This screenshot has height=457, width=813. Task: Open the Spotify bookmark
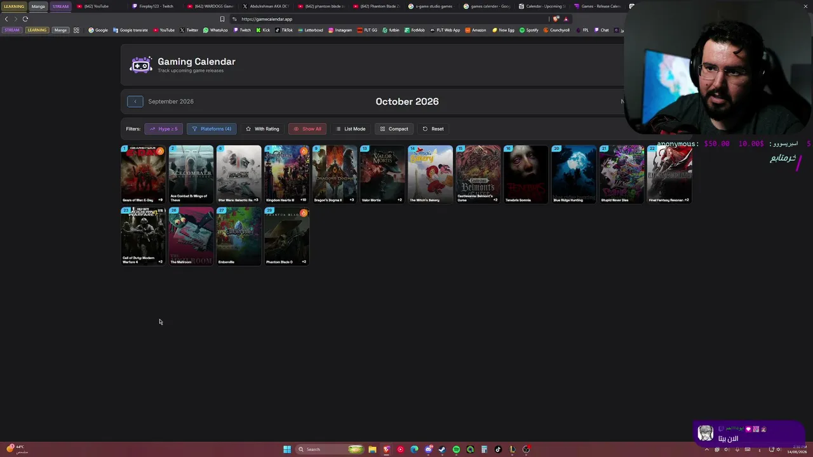coord(529,30)
